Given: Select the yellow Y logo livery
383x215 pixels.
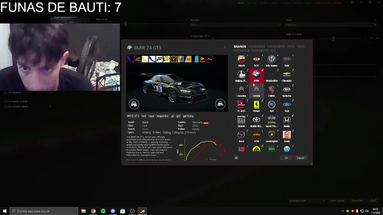Looking at the screenshot, I should click(x=174, y=59).
